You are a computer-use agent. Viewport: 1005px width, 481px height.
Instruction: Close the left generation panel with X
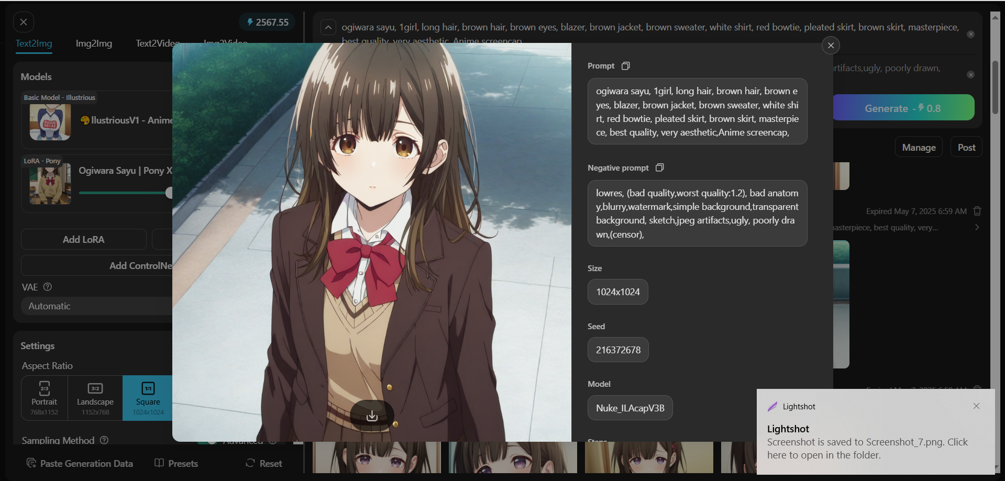coord(24,22)
